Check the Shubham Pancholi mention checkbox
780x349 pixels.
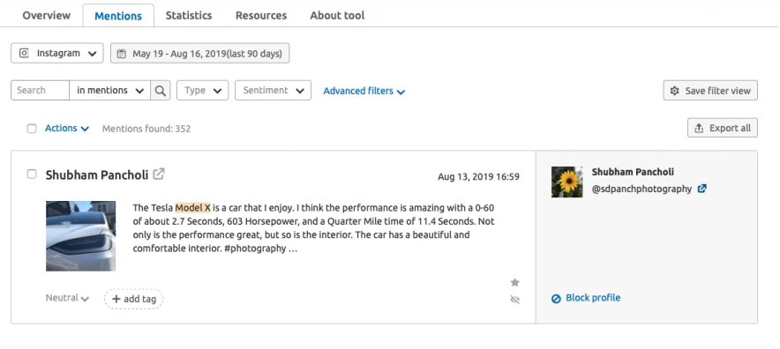coord(32,174)
